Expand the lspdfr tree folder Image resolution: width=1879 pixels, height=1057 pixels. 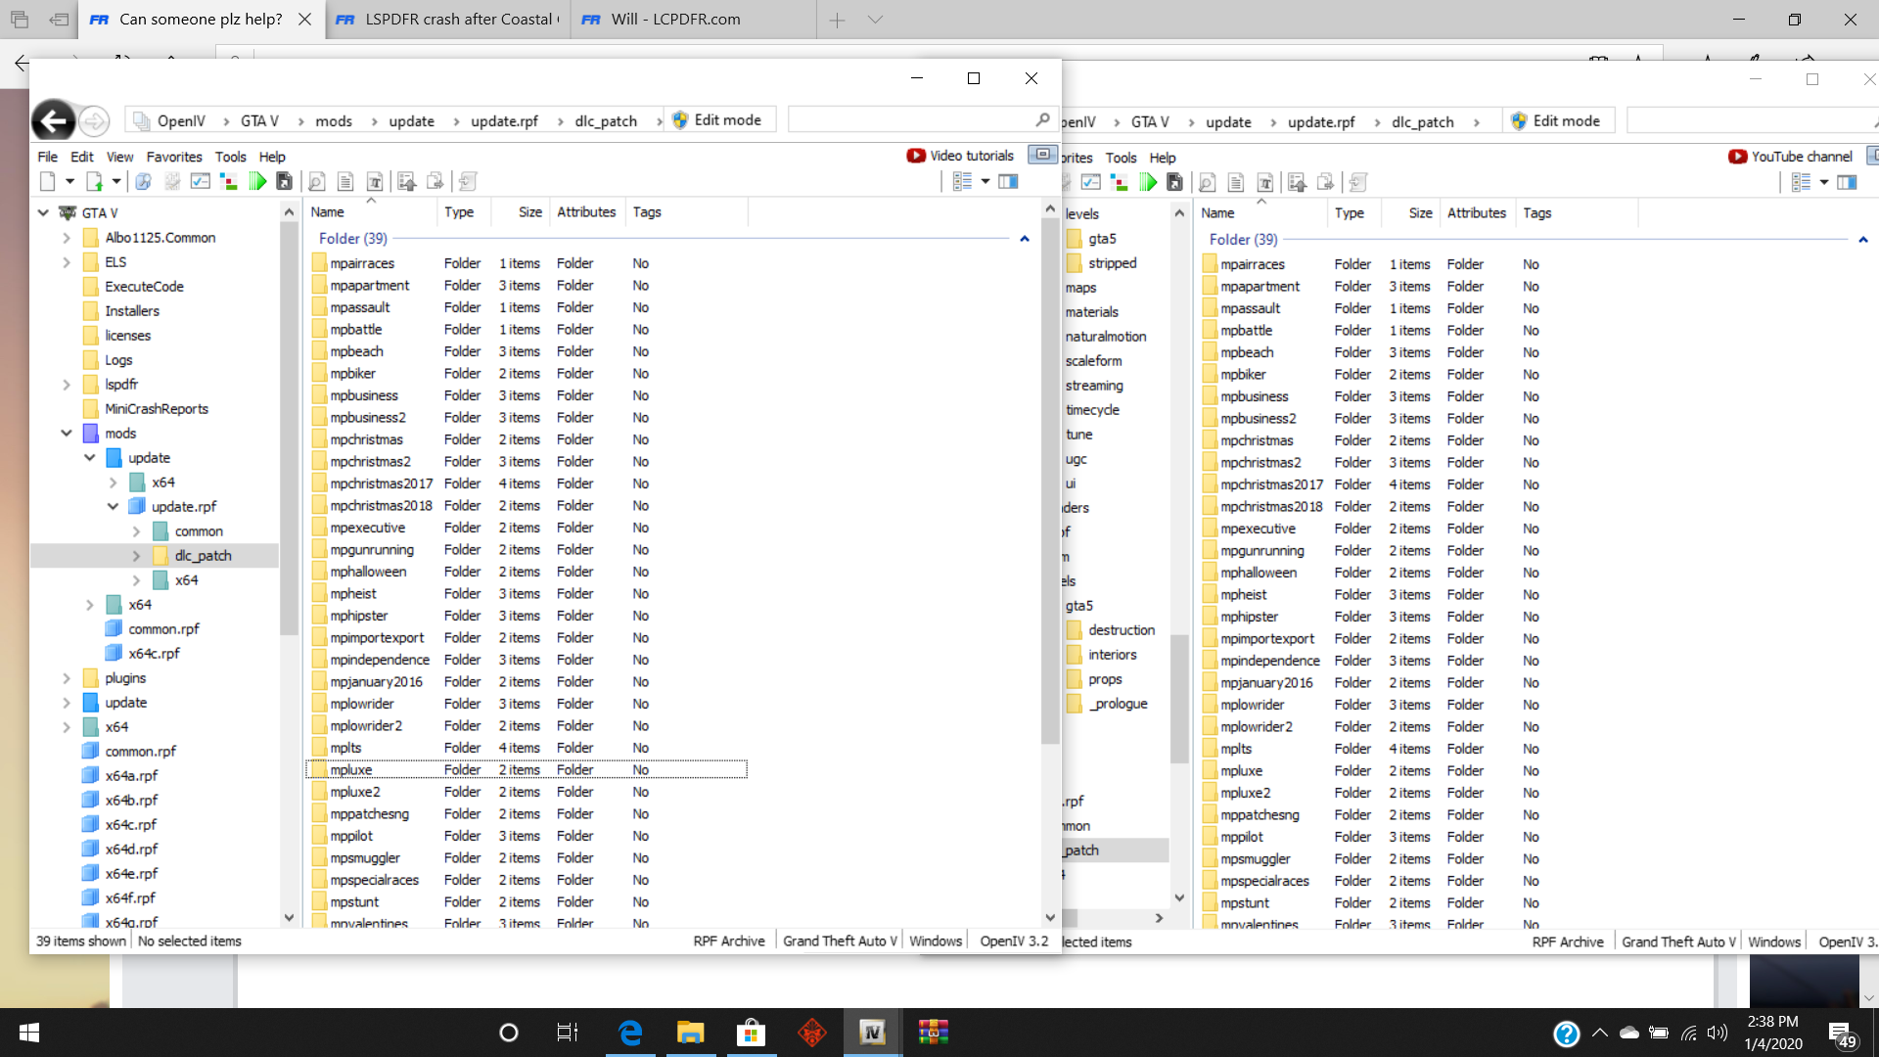click(x=67, y=384)
